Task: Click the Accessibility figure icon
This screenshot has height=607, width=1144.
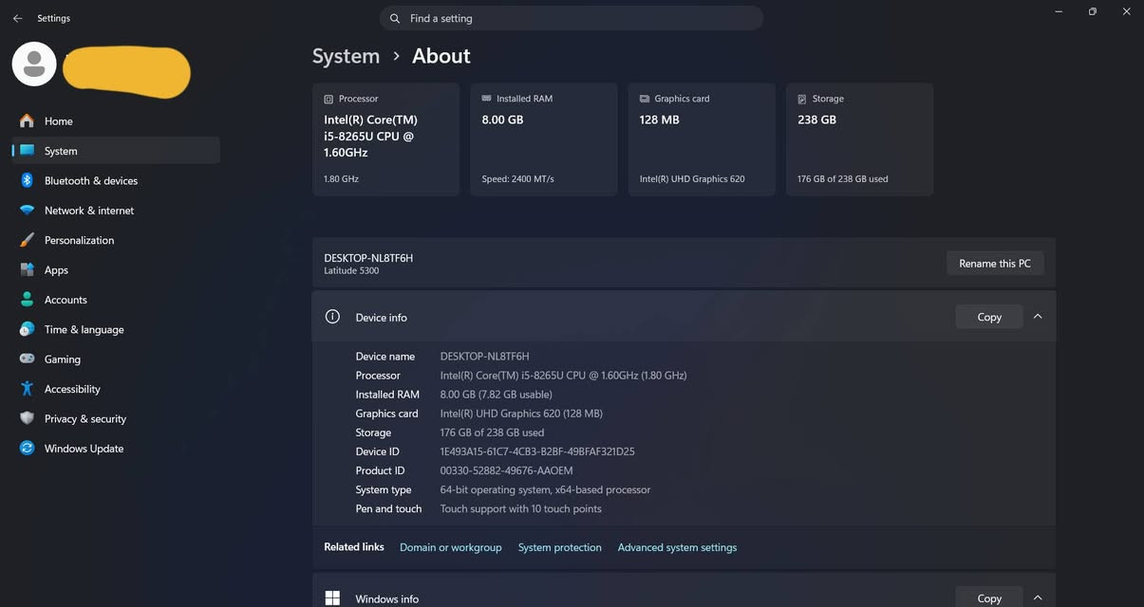Action: tap(27, 389)
